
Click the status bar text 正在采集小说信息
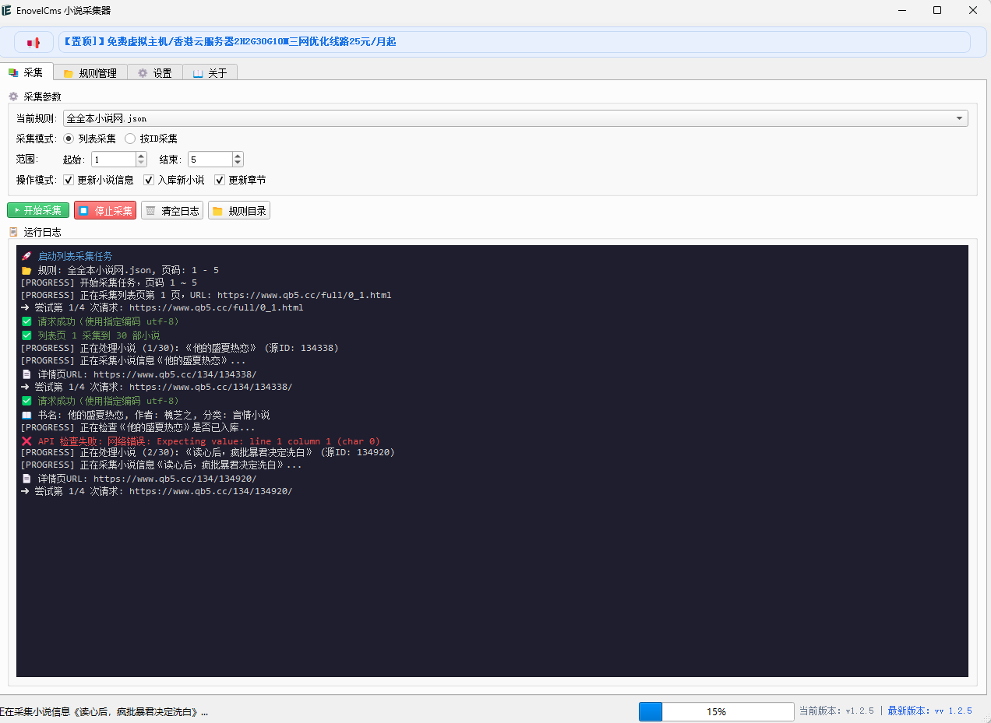coord(104,711)
